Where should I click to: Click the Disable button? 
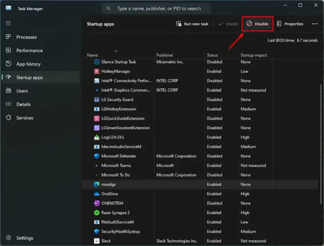[258, 24]
